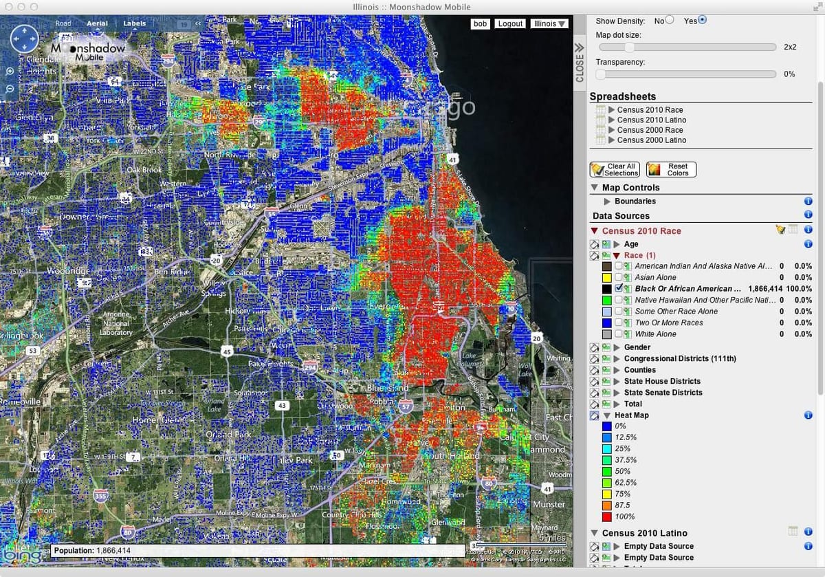825x577 pixels.
Task: Click paint bucket icon beside Age
Action: (x=595, y=244)
